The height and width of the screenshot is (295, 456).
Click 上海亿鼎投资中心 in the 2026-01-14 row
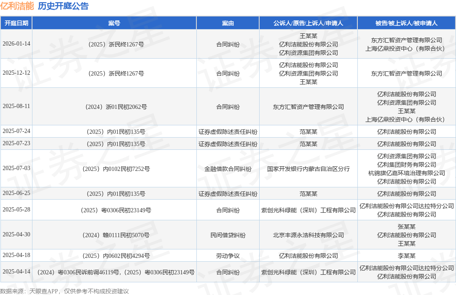(407, 49)
